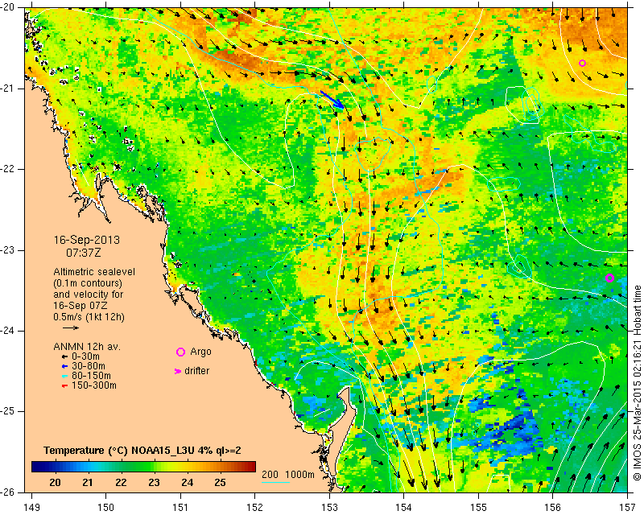
Task: Click the Altimetric sealevel label
Action: (94, 272)
